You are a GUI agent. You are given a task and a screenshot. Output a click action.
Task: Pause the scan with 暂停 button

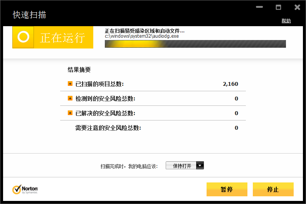(x=227, y=189)
